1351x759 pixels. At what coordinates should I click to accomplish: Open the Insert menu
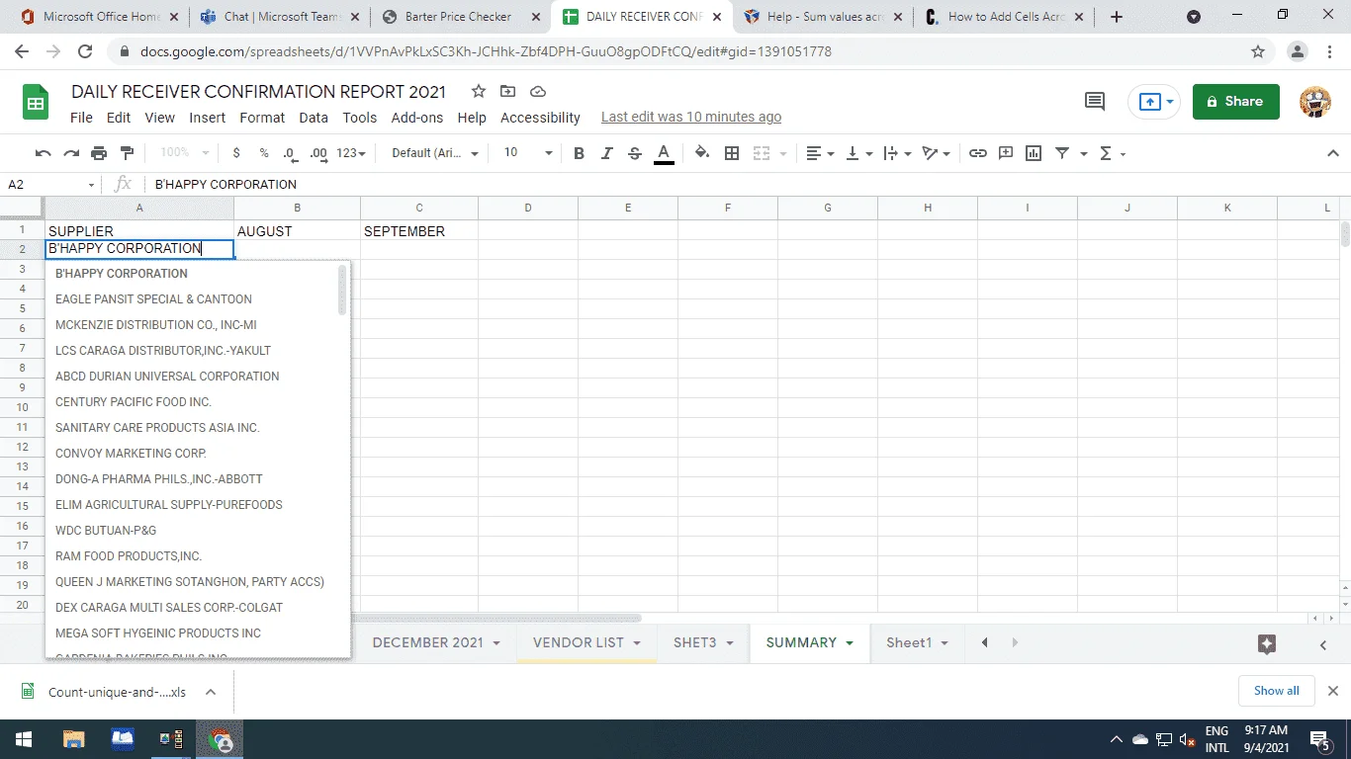208,118
